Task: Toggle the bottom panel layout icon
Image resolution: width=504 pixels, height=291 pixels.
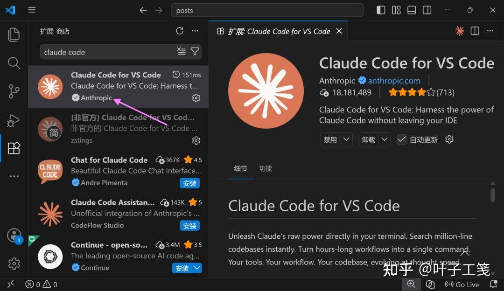Action: pyautogui.click(x=412, y=10)
